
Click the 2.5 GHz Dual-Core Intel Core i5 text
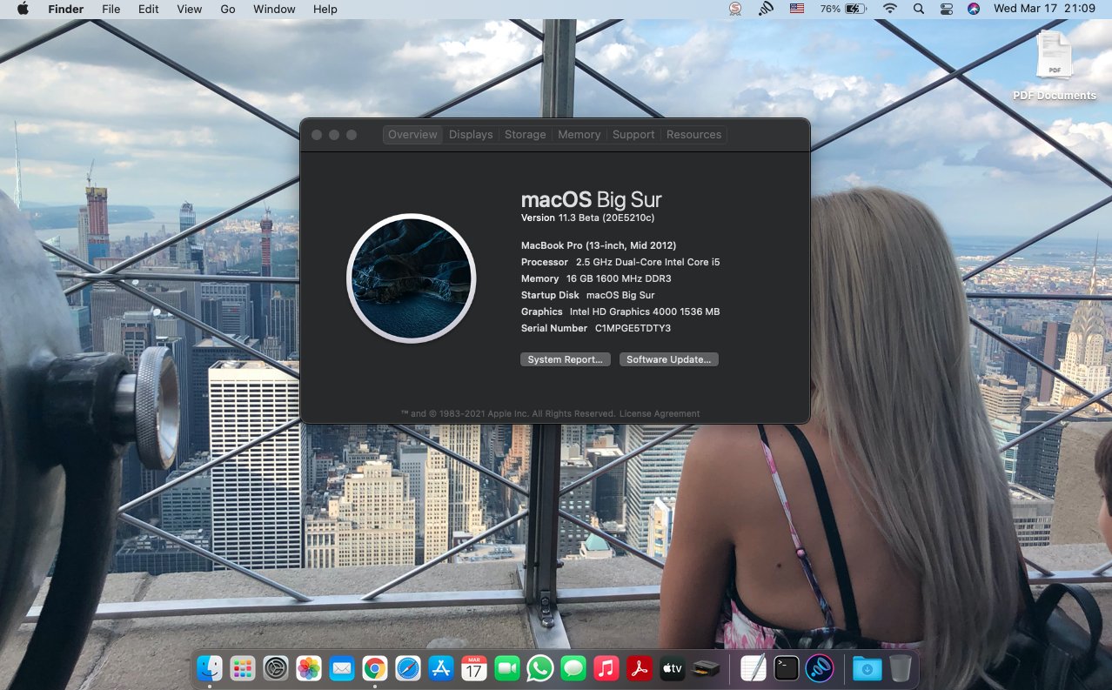point(648,262)
